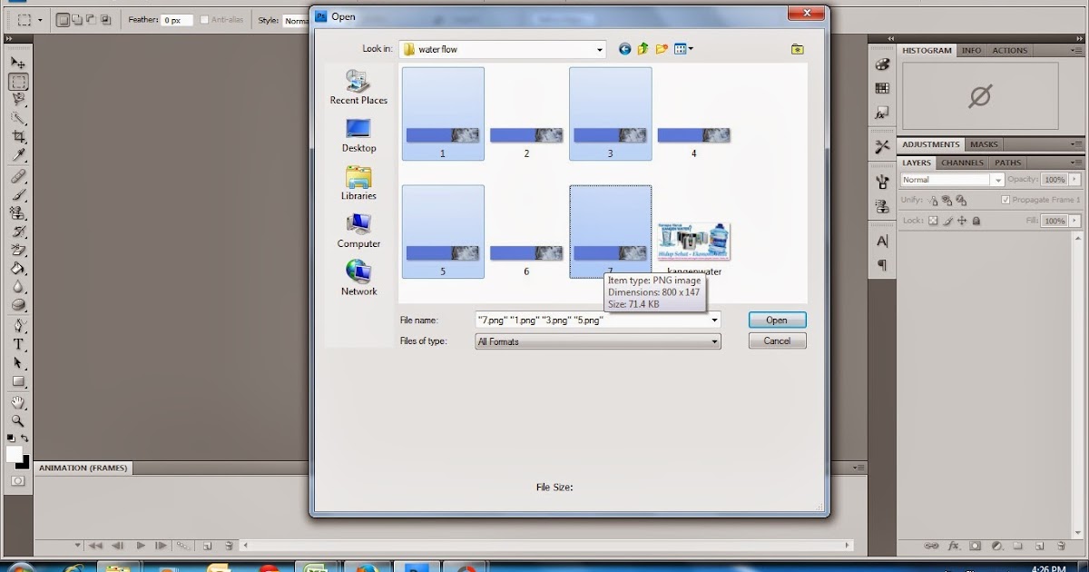This screenshot has height=572, width=1089.
Task: Select the Lasso tool
Action: 18,100
